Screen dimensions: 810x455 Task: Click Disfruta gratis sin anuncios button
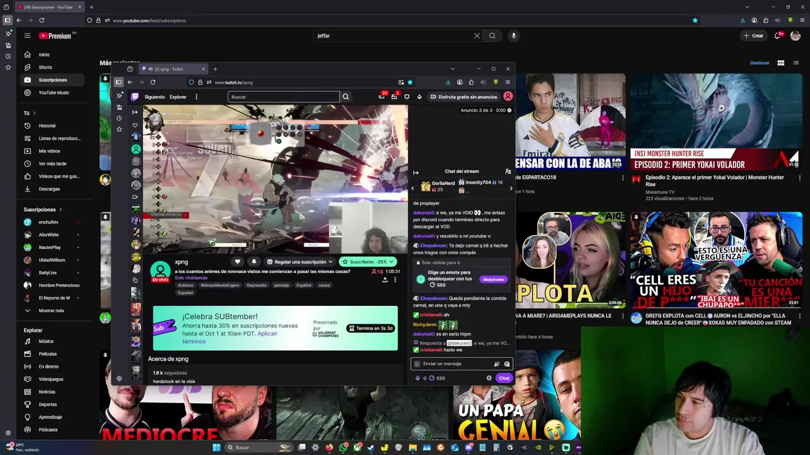point(463,97)
